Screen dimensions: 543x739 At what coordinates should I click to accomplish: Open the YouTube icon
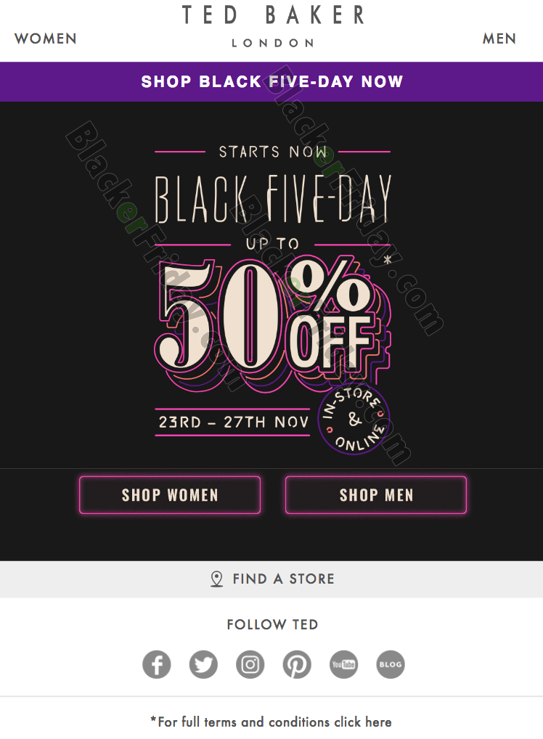point(343,664)
